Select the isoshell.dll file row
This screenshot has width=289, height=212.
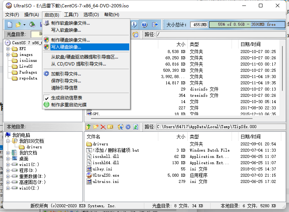181,156
